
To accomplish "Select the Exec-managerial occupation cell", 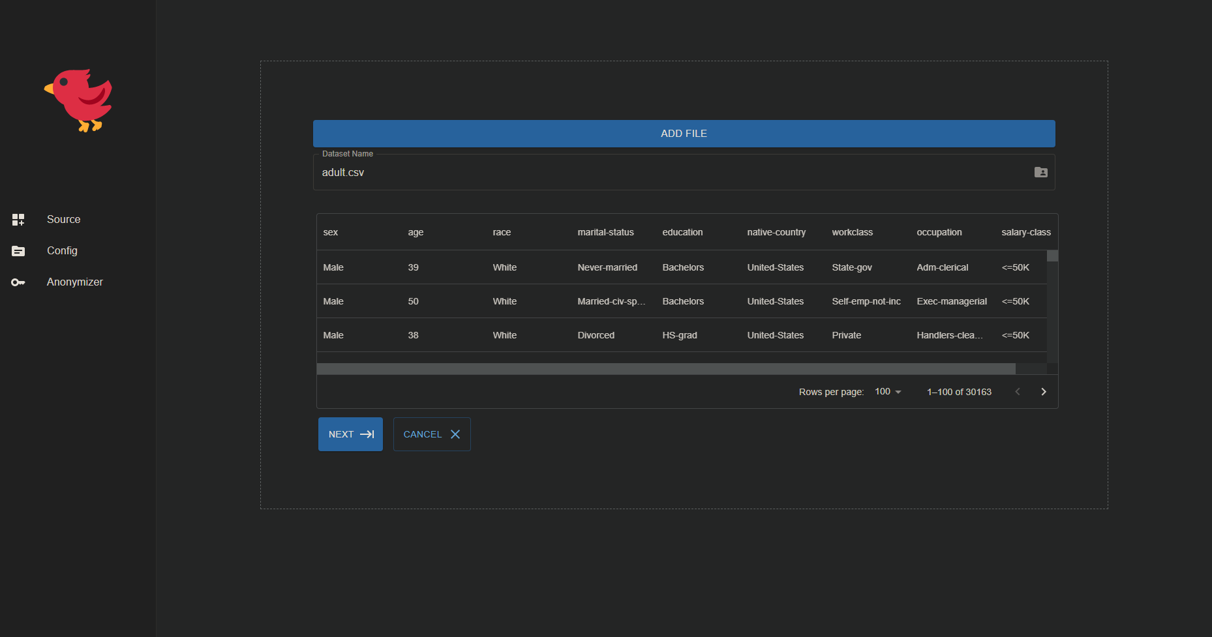I will 951,301.
